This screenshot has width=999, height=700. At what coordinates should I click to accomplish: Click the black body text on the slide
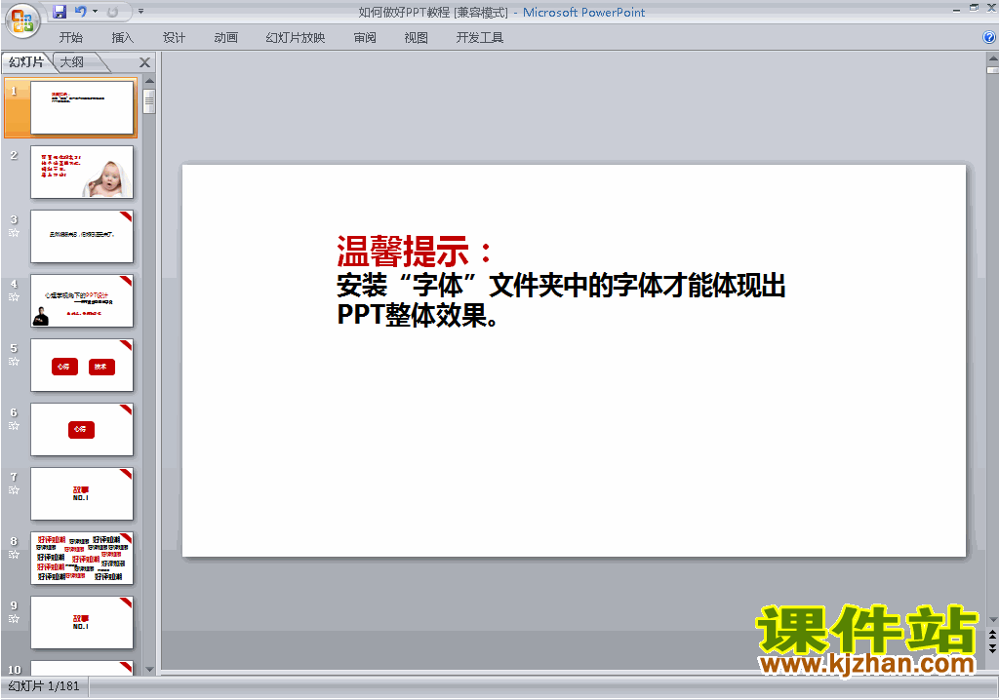point(561,300)
